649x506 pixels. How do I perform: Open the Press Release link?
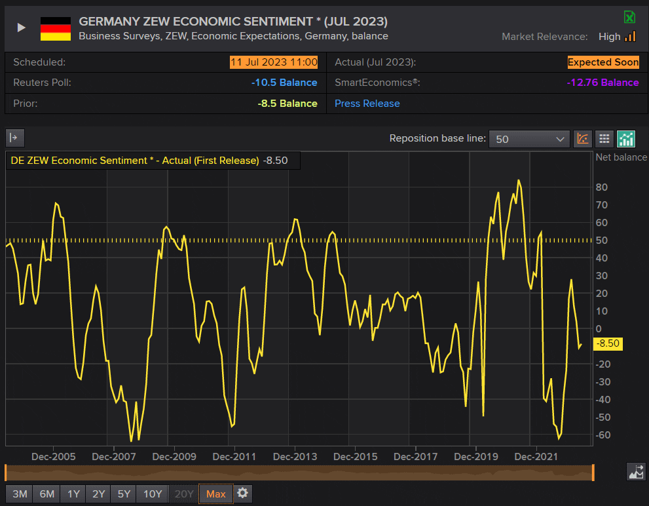[x=367, y=103]
